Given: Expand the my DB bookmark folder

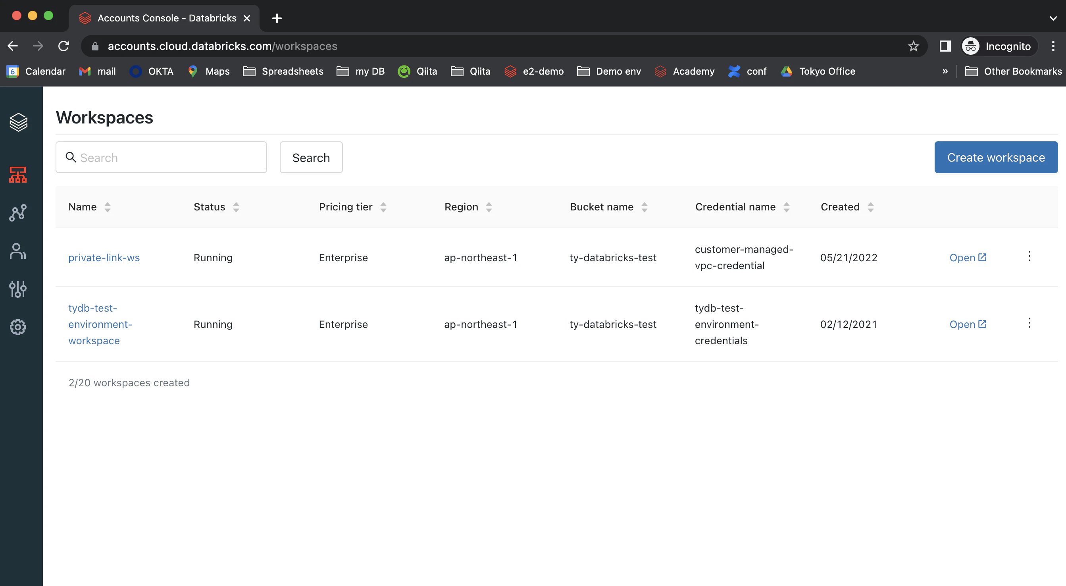Looking at the screenshot, I should (361, 71).
